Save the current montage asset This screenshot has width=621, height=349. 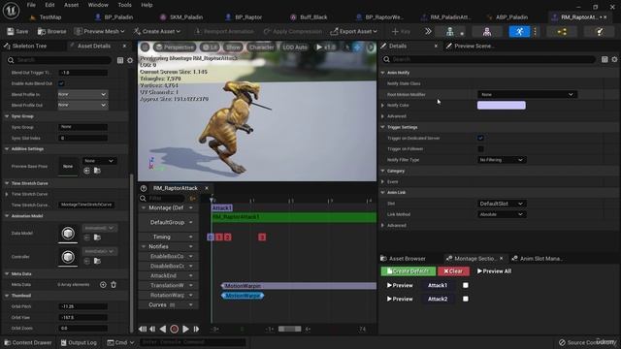17,31
